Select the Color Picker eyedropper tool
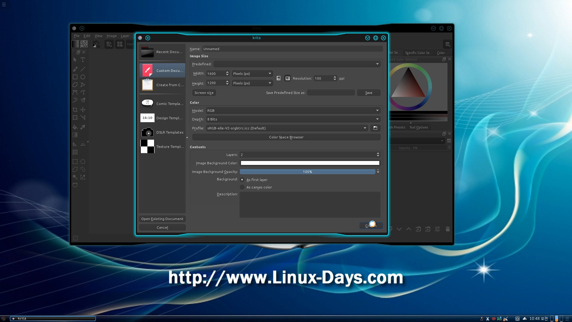Screen dimensions: 572x322 point(83,127)
